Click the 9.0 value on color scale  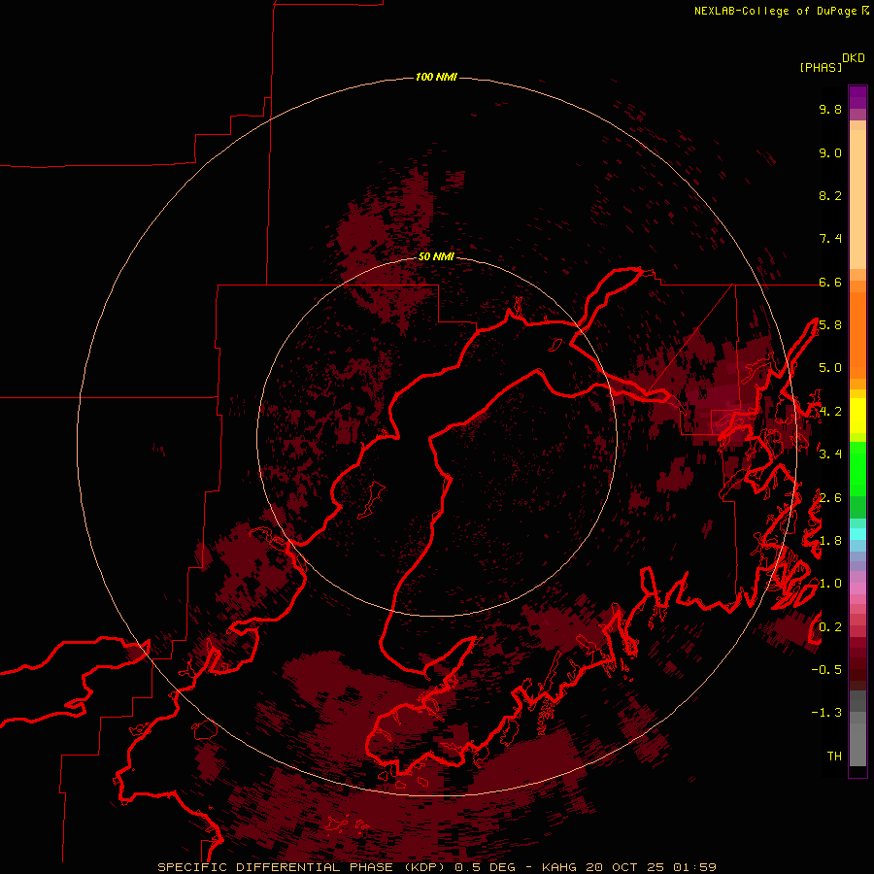[x=830, y=152]
